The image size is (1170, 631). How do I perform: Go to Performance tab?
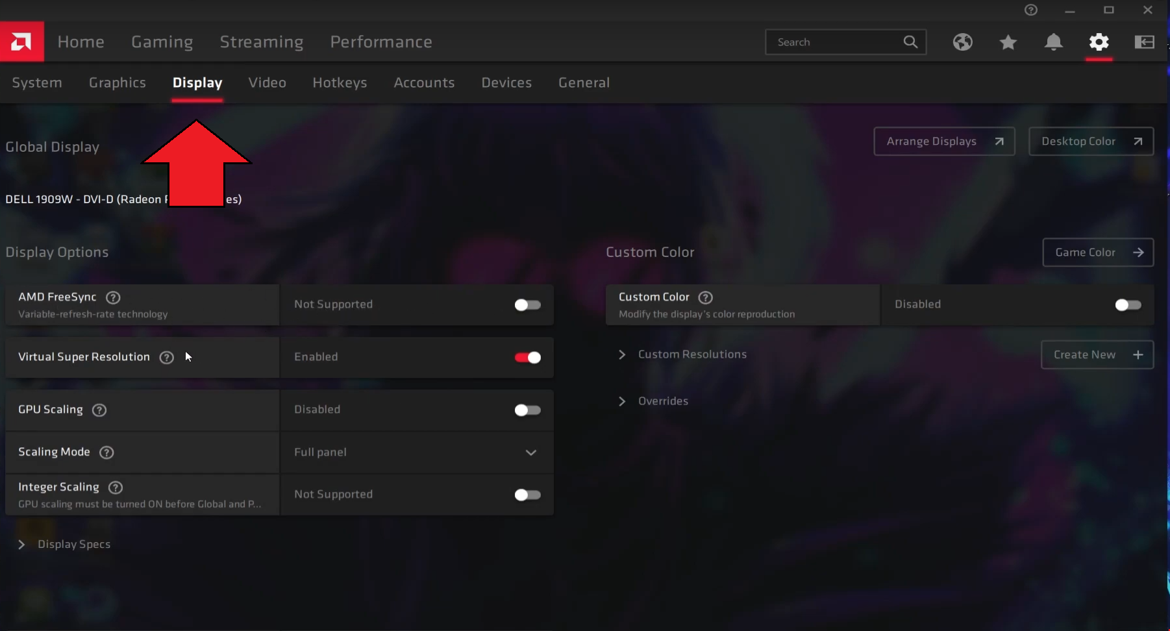pyautogui.click(x=381, y=42)
